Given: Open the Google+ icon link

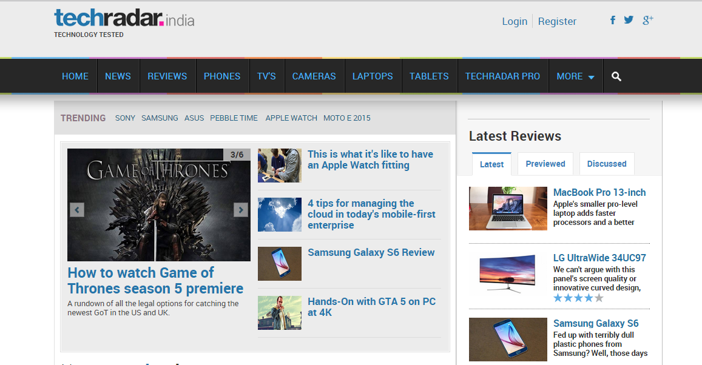Looking at the screenshot, I should (x=647, y=19).
